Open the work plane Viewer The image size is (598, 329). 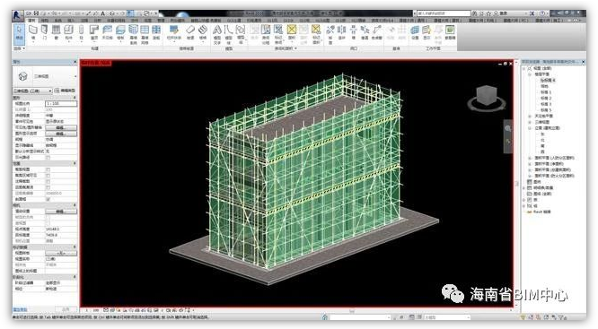click(x=450, y=33)
